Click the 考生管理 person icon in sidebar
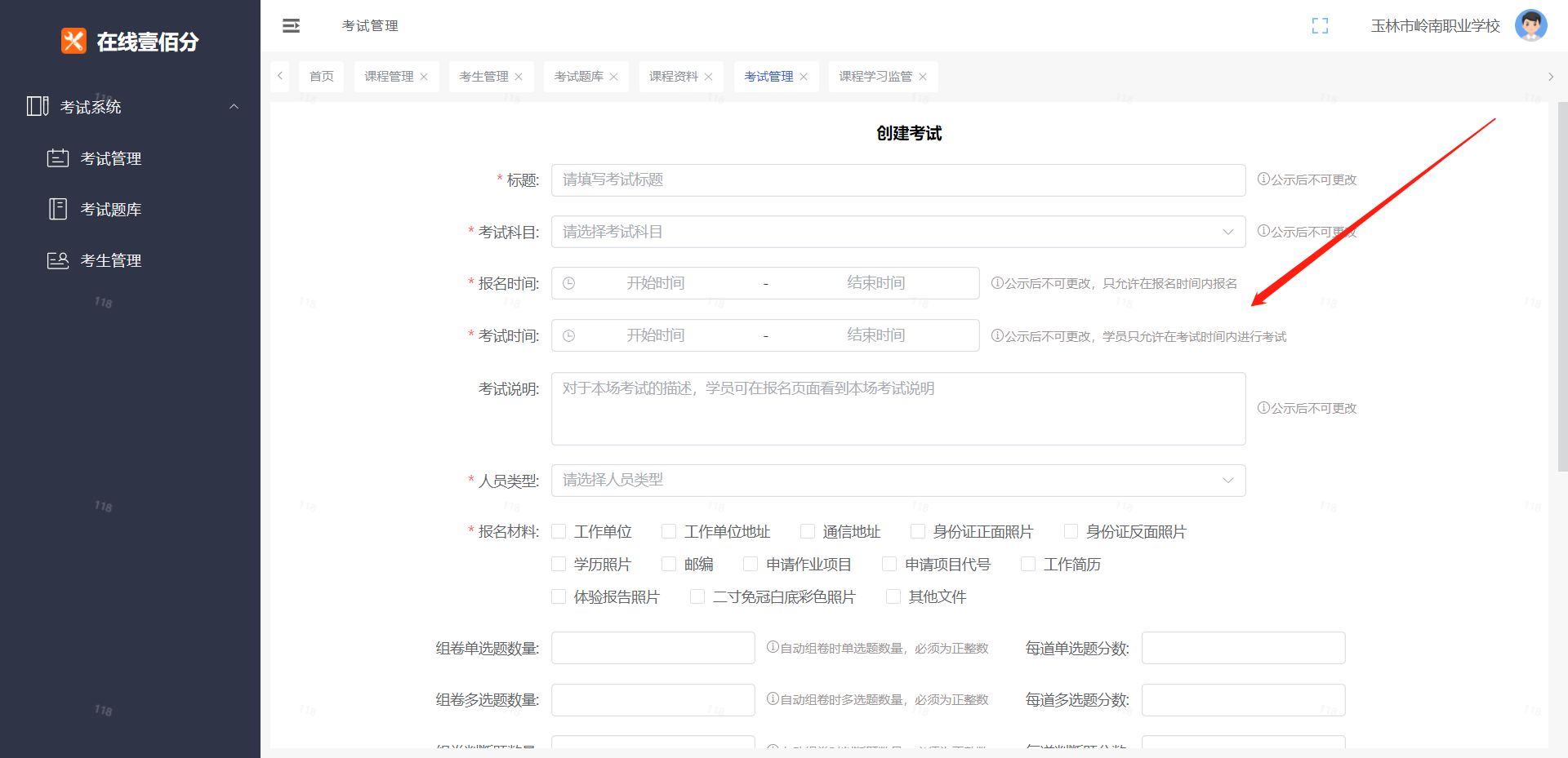The image size is (1568, 758). (x=58, y=260)
